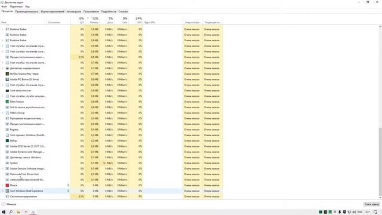Screen dimensions: 382x215
Task: Click the Системные прерывания row icon
Action: coord(7,196)
